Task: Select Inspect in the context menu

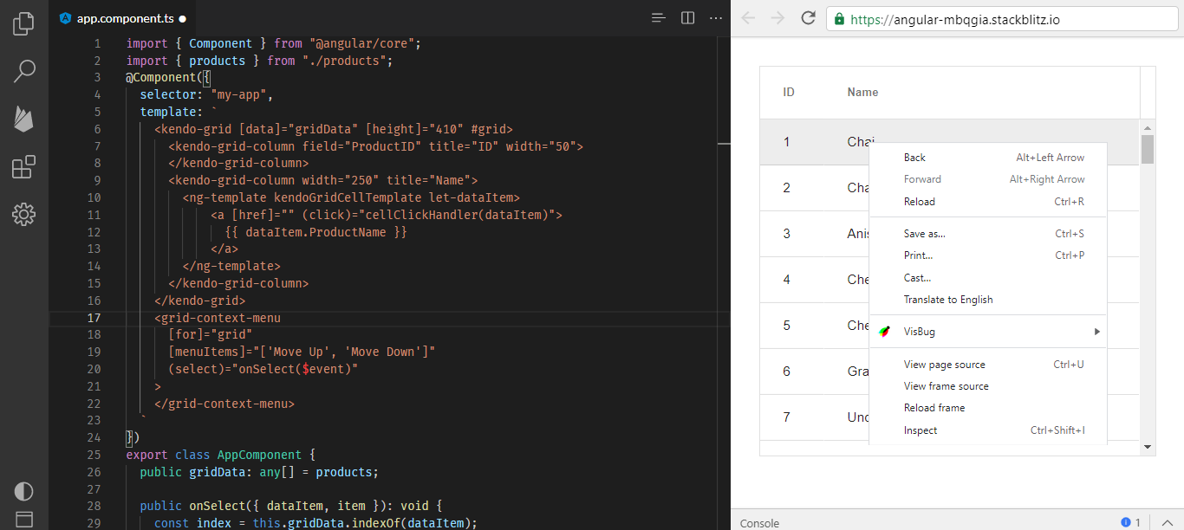Action: tap(921, 430)
